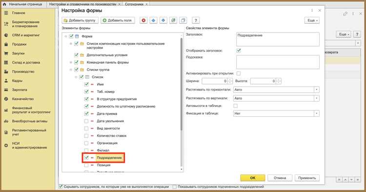Click the home icon of Начальная страница

(4, 4)
